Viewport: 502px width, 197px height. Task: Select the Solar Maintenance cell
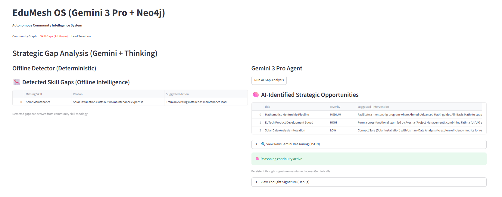(x=38, y=102)
